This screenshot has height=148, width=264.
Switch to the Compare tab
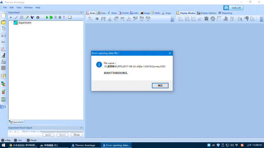click(102, 13)
